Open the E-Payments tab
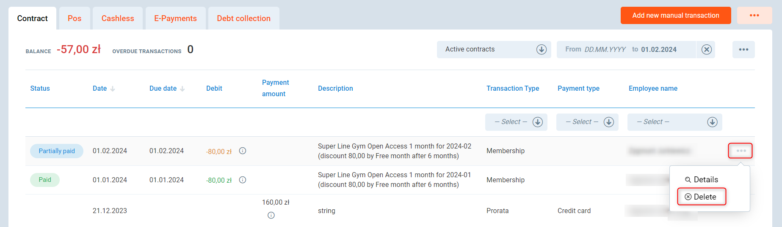 pos(175,18)
